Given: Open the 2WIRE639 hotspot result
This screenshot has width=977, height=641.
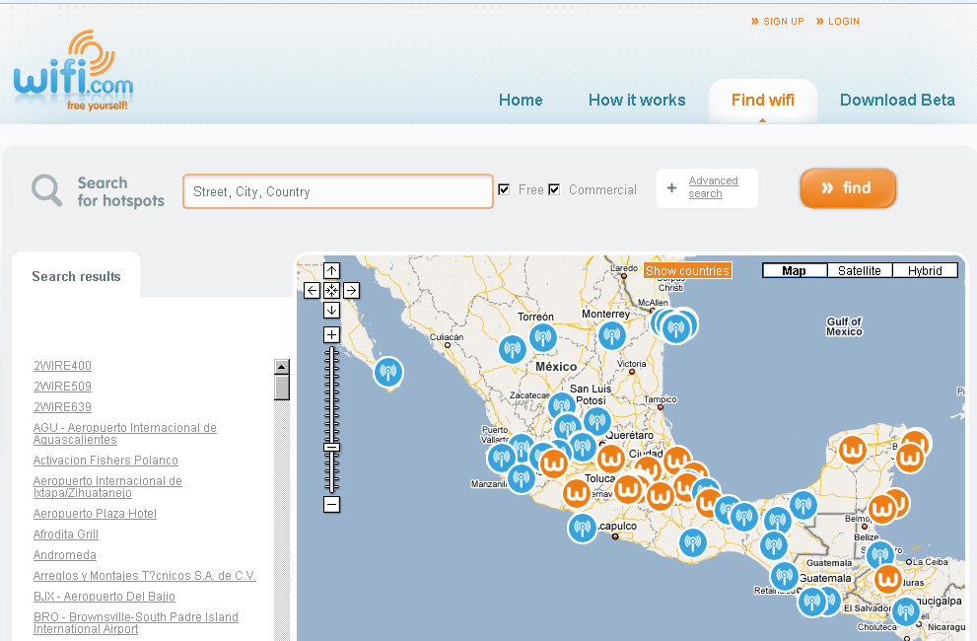Looking at the screenshot, I should tap(62, 406).
